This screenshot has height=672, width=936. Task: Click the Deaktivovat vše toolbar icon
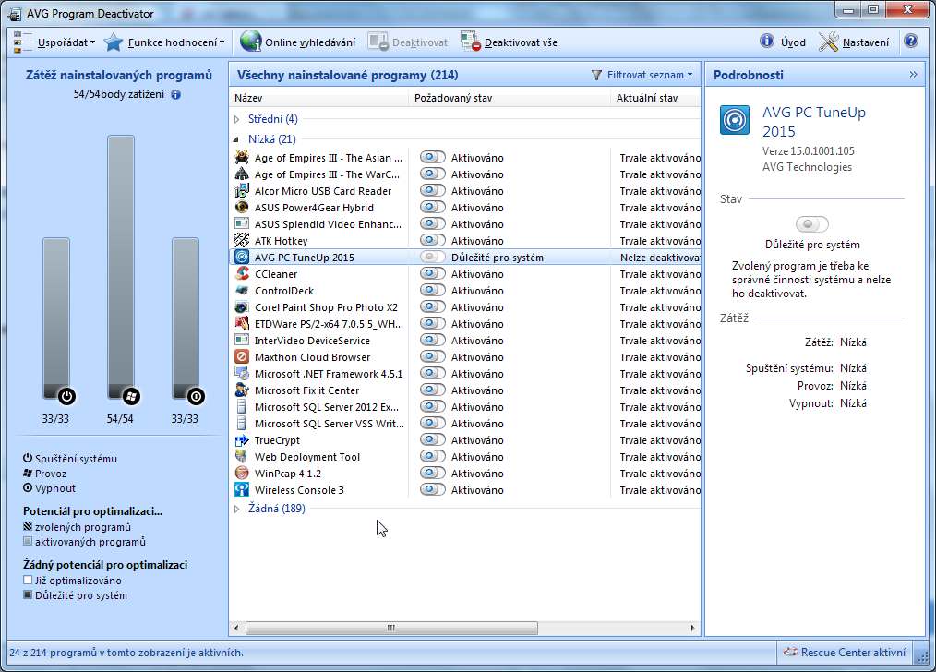click(471, 42)
